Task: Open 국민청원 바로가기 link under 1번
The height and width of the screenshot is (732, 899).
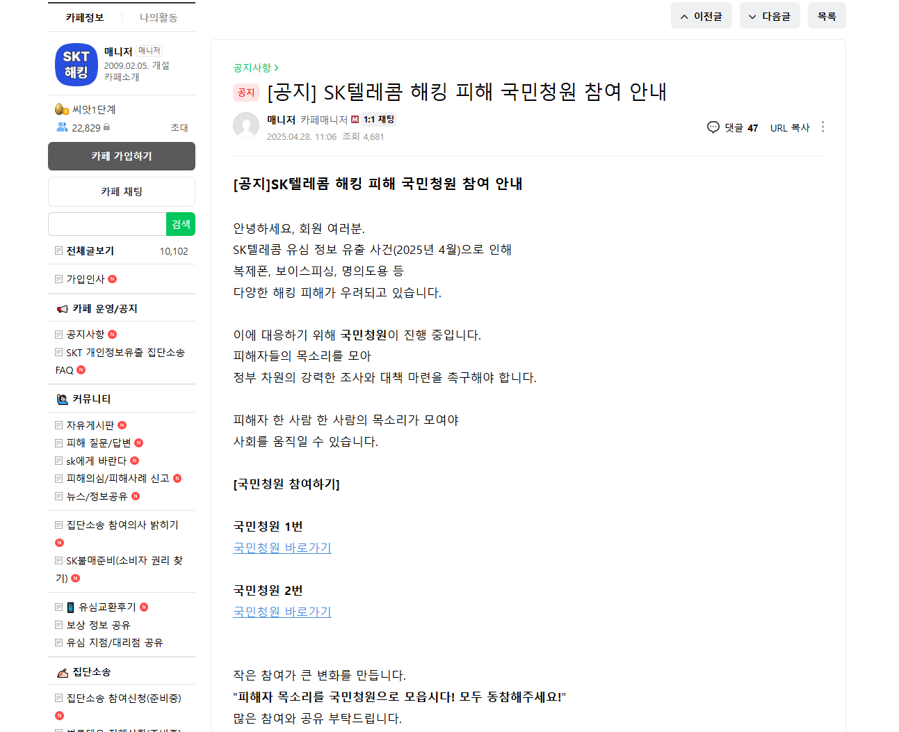Action: (x=282, y=548)
